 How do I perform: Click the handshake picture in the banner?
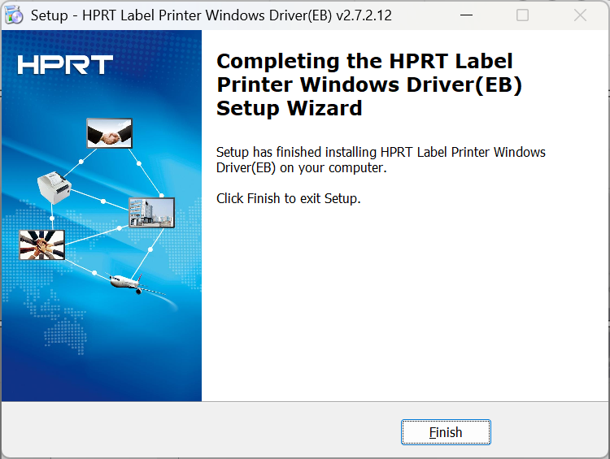point(109,133)
